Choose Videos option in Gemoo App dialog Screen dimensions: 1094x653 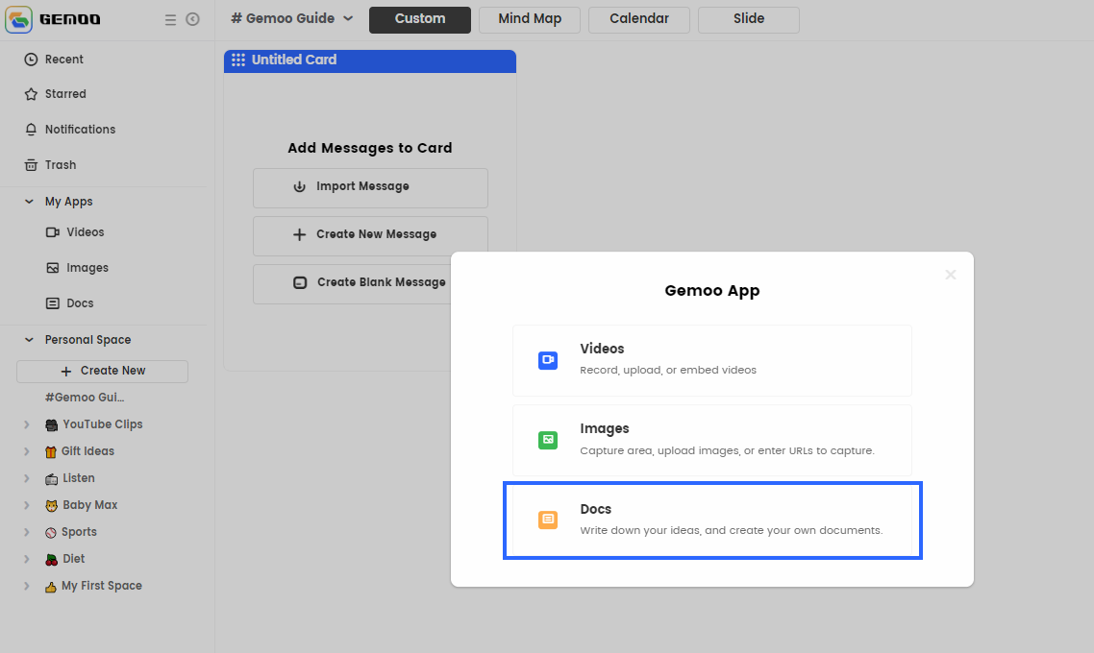tap(712, 360)
